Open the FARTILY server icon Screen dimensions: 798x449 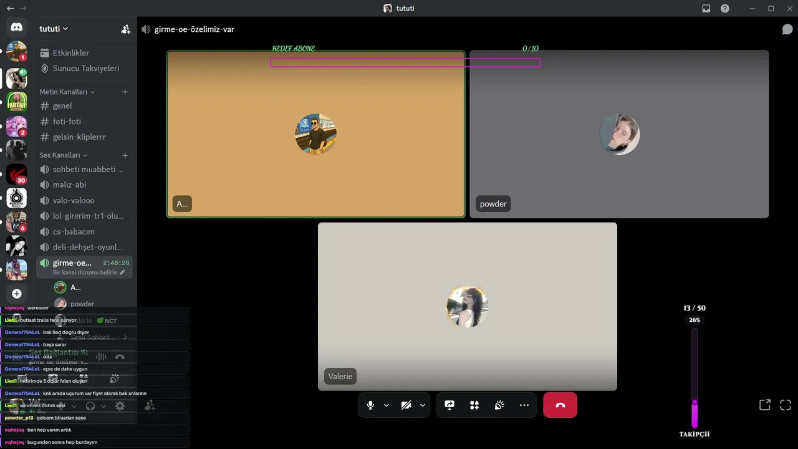pos(16,102)
